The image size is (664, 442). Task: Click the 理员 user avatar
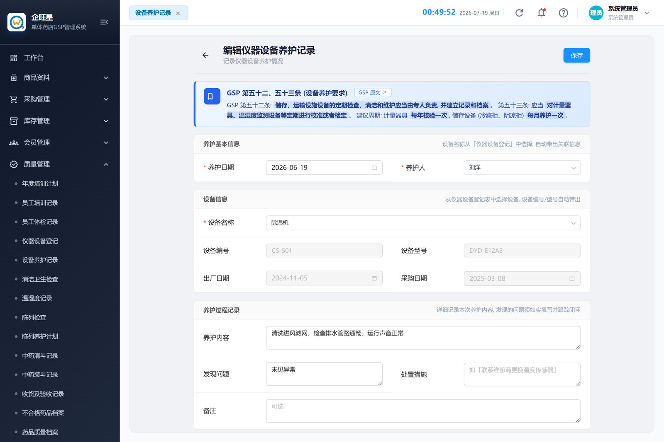pos(596,13)
